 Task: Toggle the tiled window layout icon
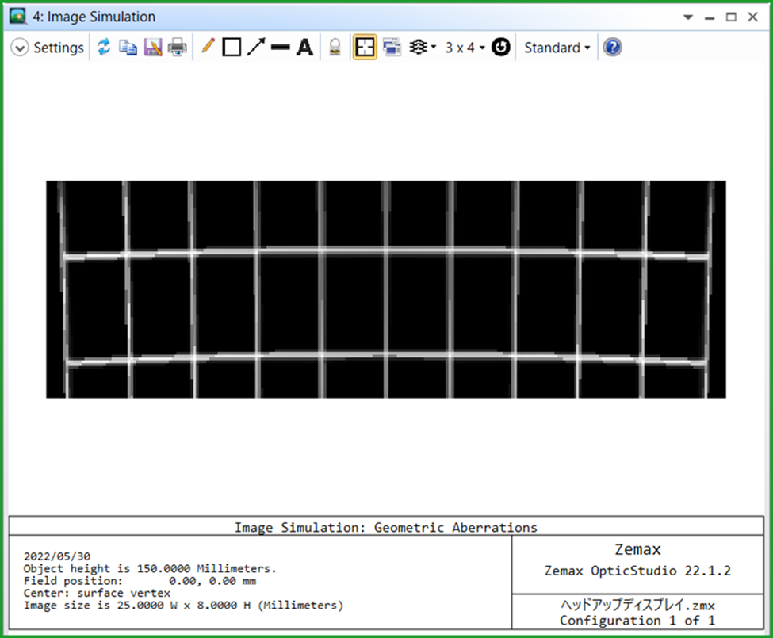(391, 47)
